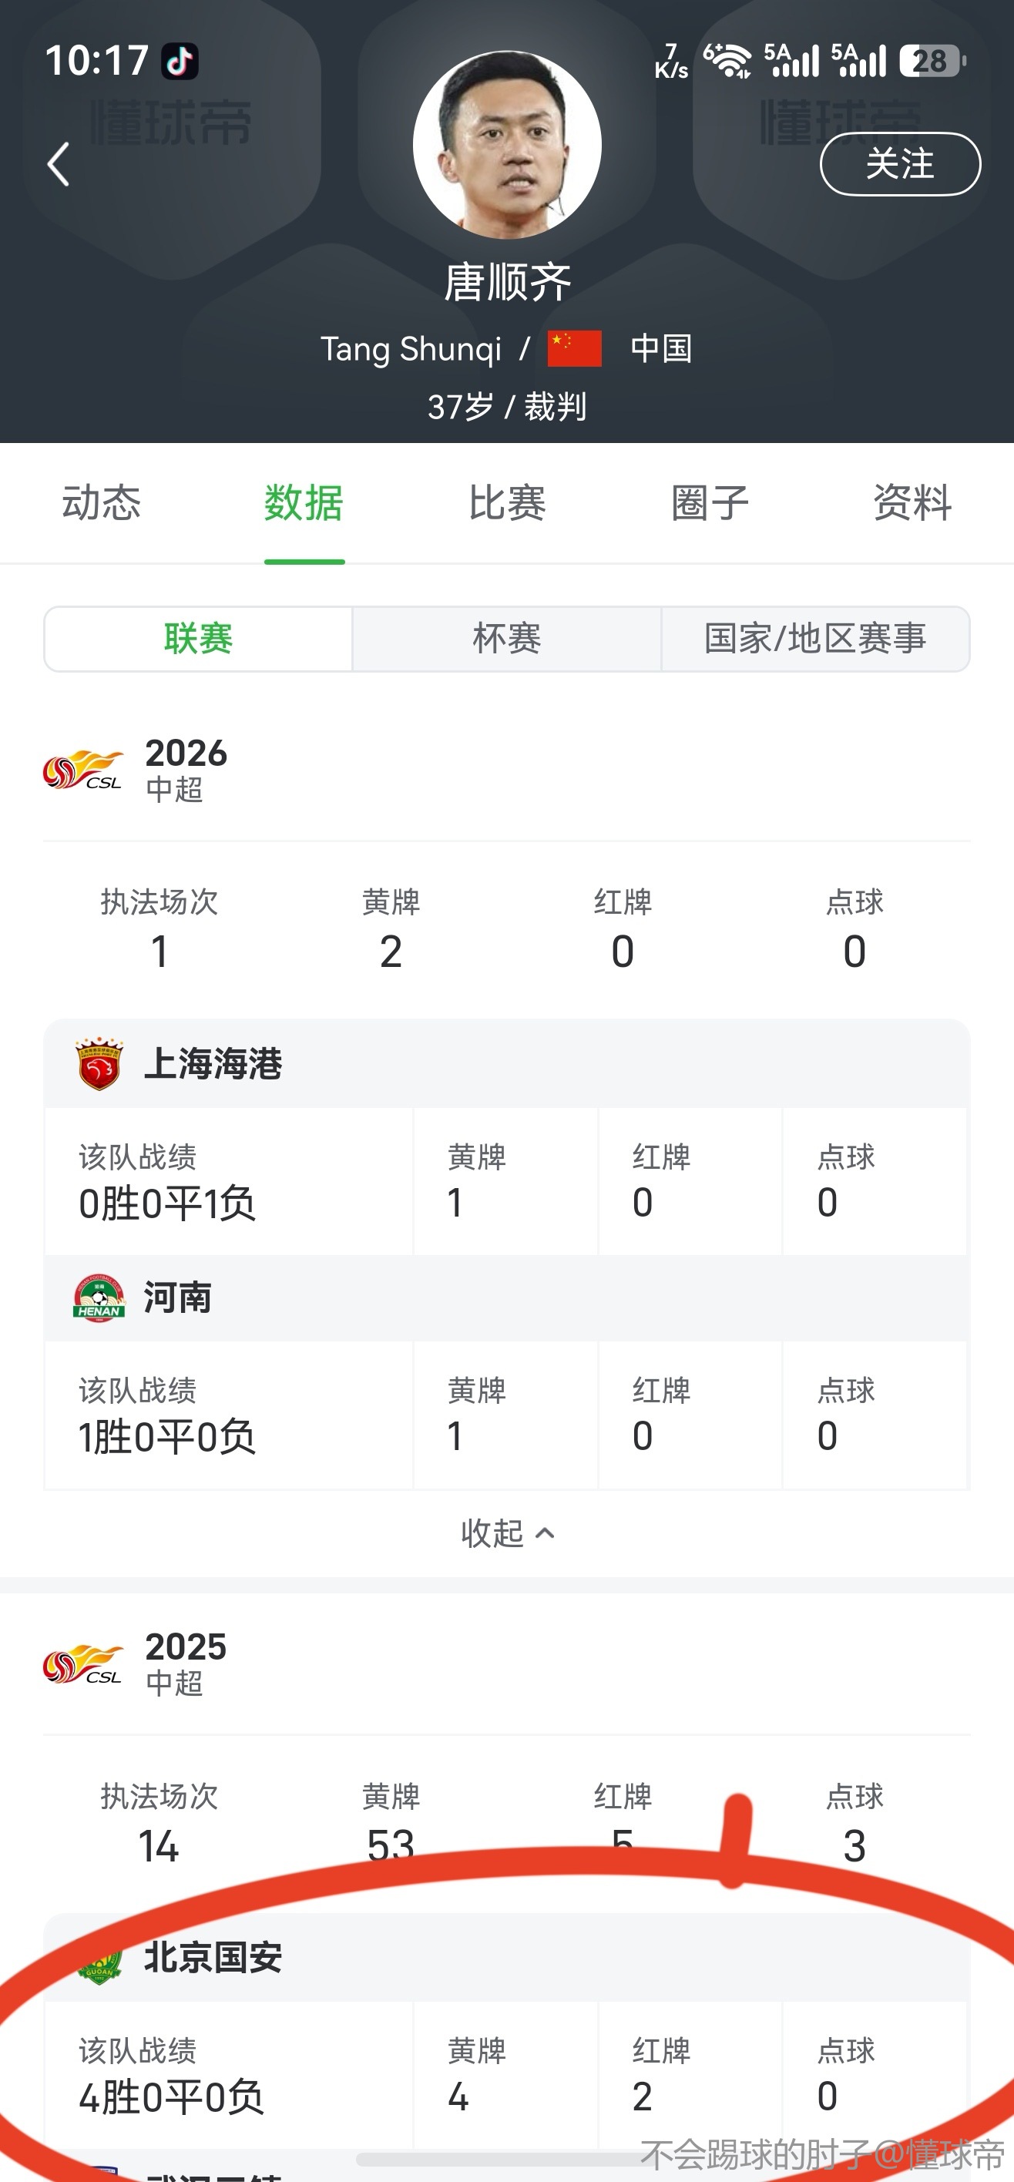The height and width of the screenshot is (2182, 1014).
Task: Follow the referee with 关注 button
Action: [x=900, y=164]
